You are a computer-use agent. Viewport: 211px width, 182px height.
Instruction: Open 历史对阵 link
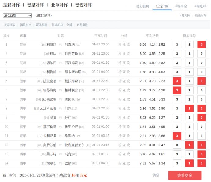tap(201, 16)
